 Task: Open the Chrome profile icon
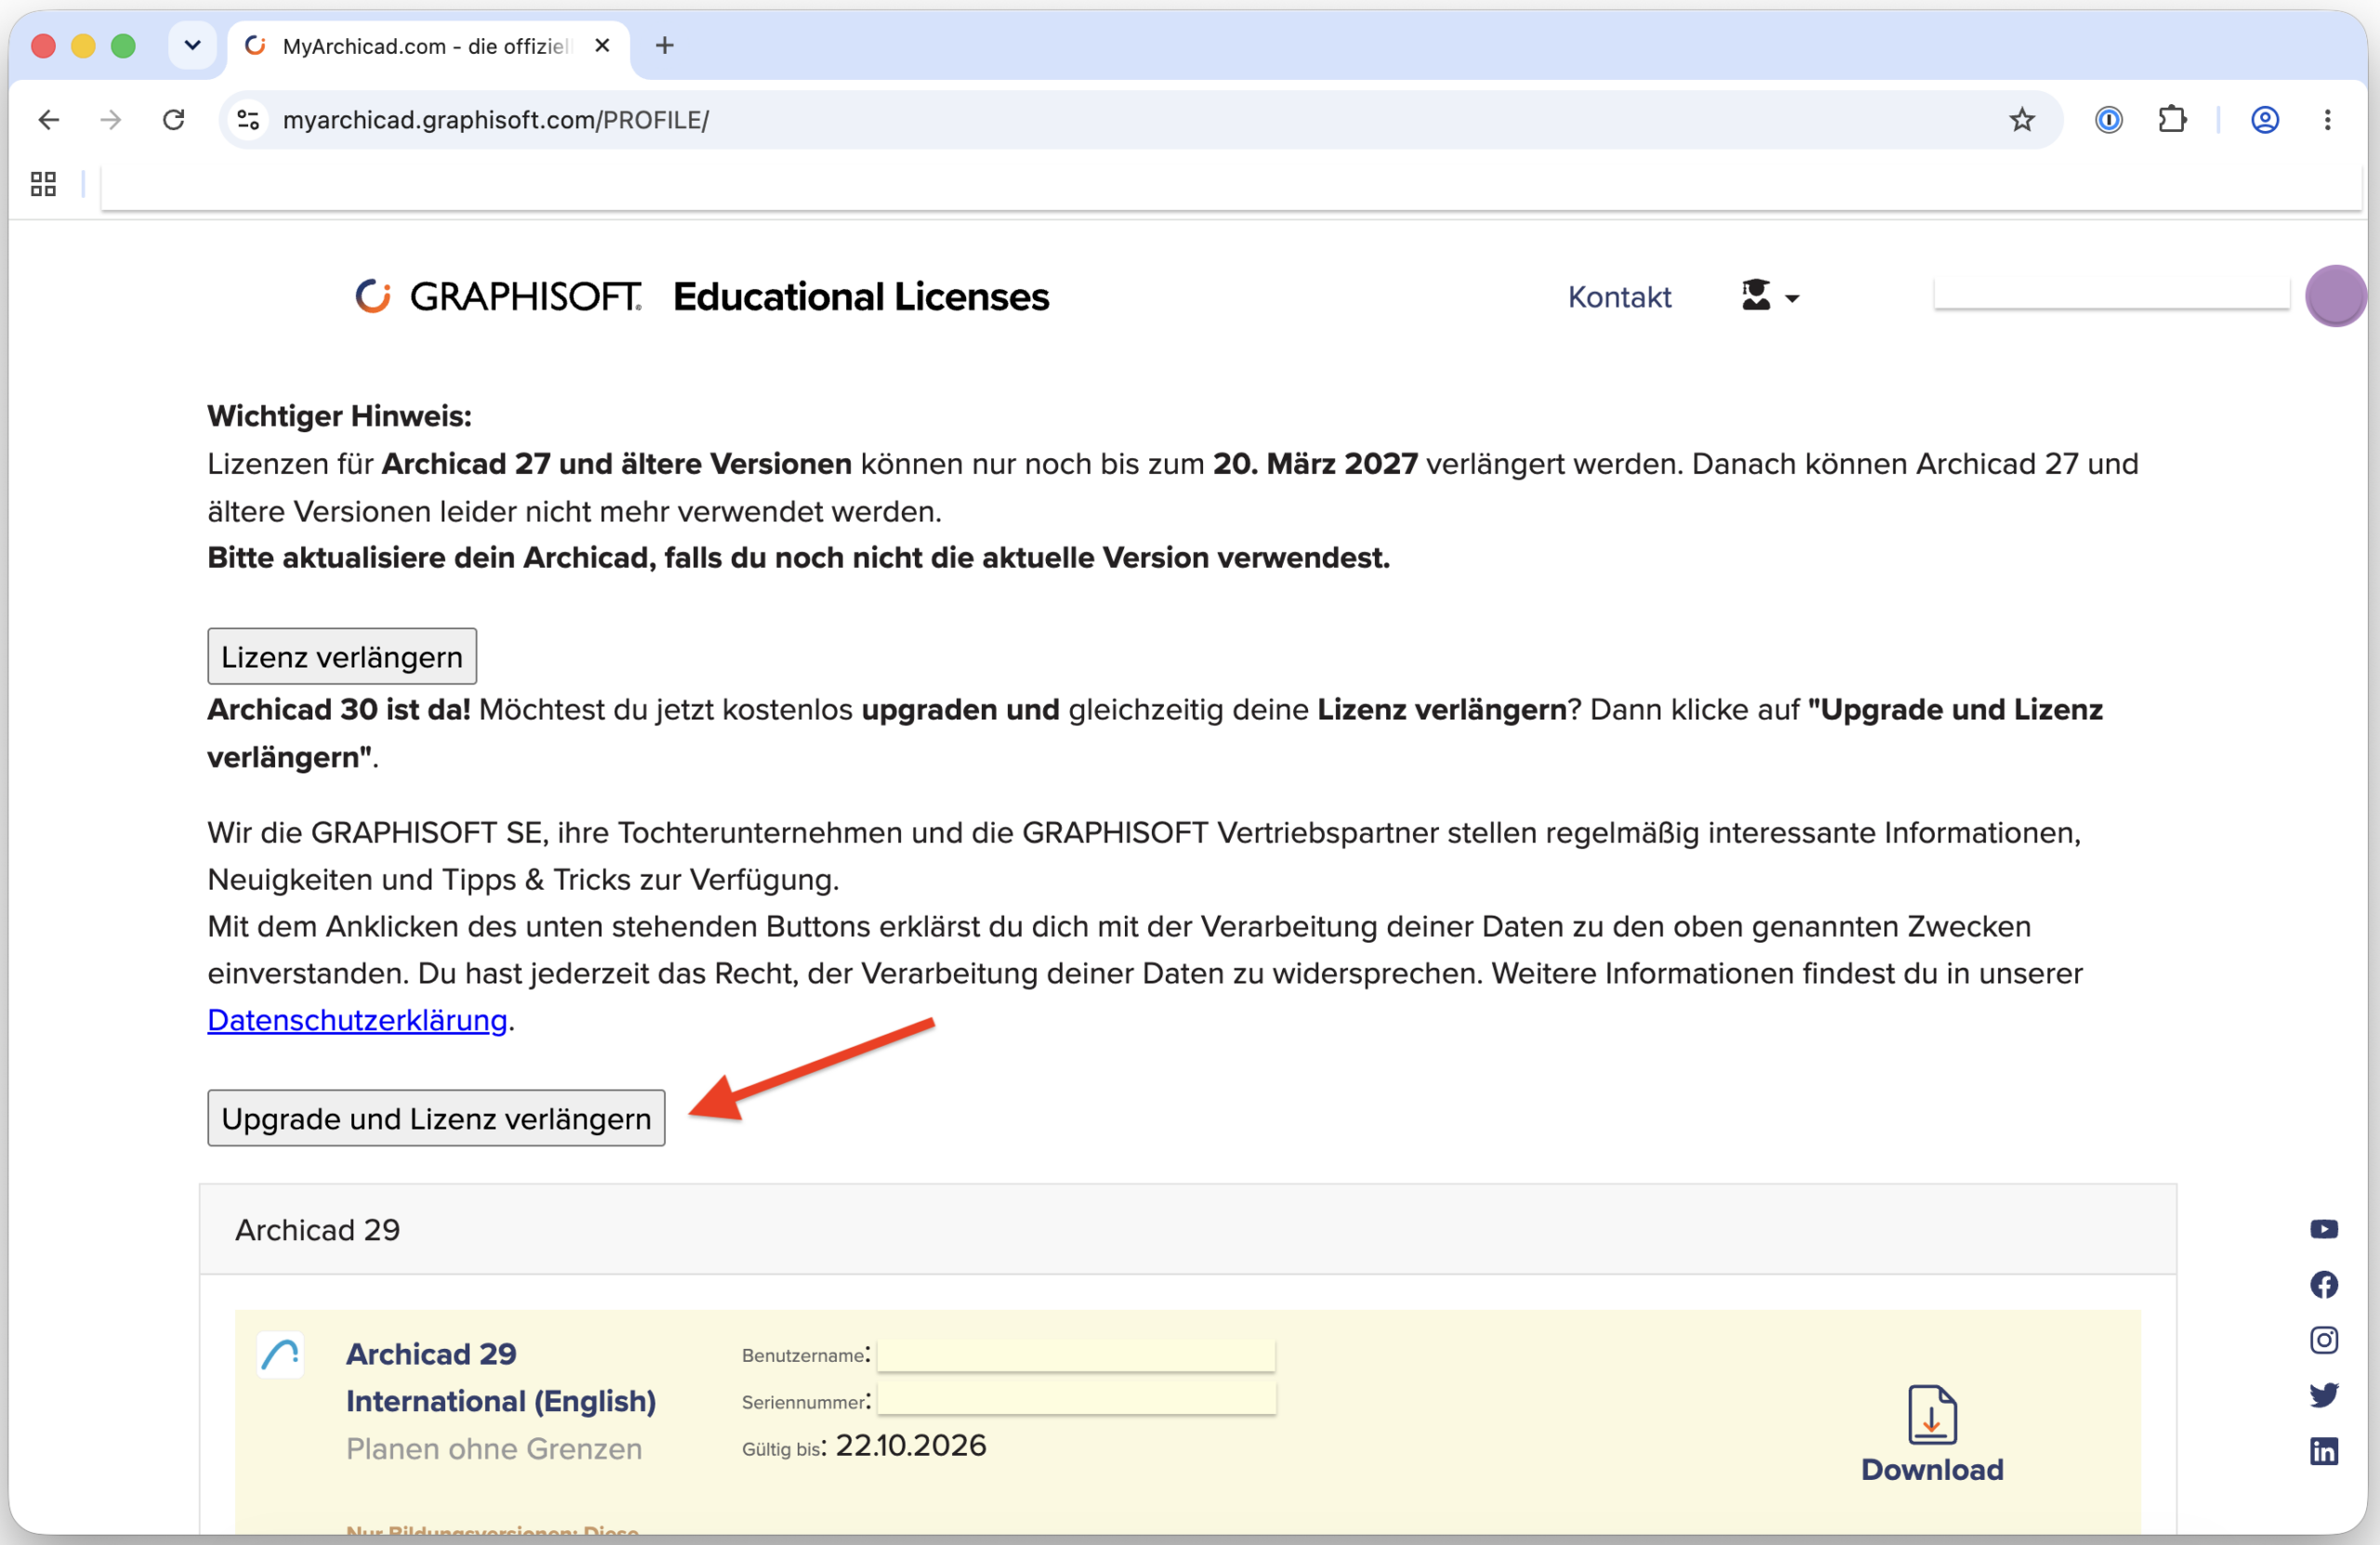click(x=2264, y=120)
